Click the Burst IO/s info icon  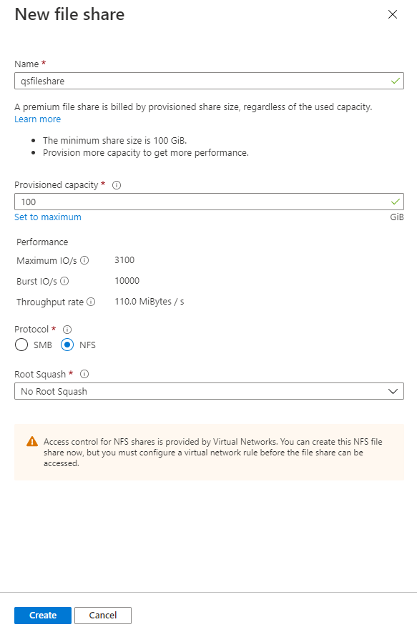64,281
